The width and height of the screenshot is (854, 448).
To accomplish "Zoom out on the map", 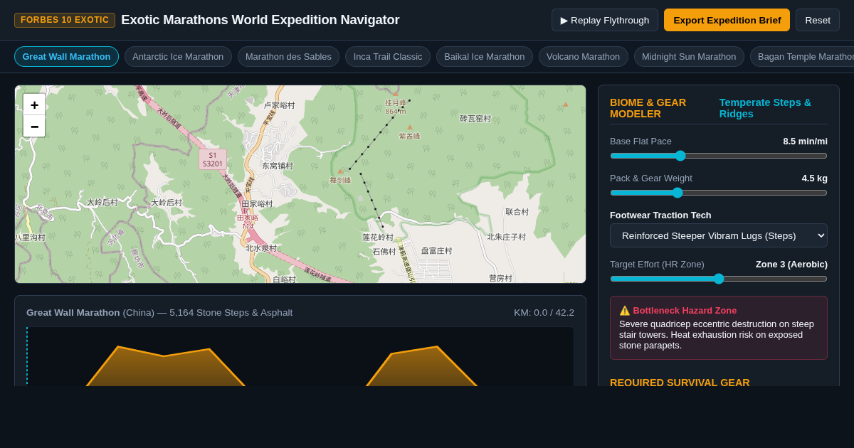I will coord(34,127).
